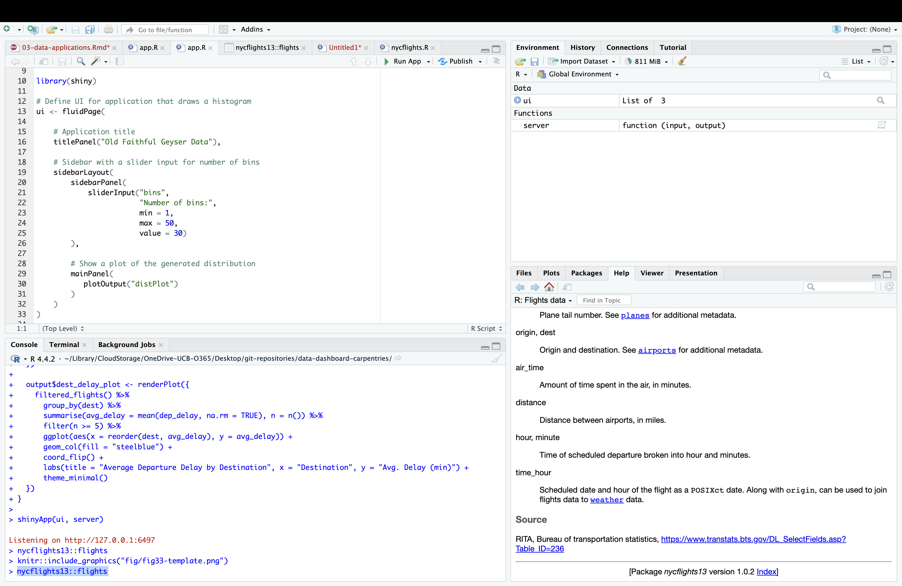
Task: View the server function source icon
Action: tap(882, 125)
